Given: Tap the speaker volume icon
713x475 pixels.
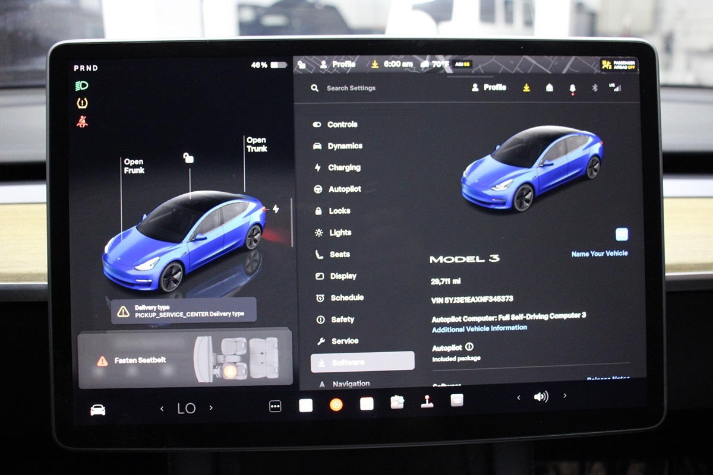Looking at the screenshot, I should [x=541, y=397].
